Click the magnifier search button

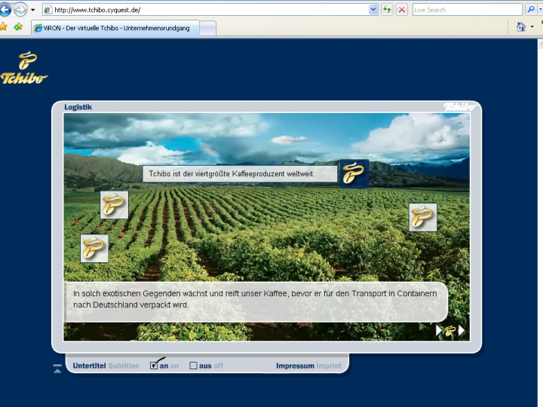tap(530, 10)
